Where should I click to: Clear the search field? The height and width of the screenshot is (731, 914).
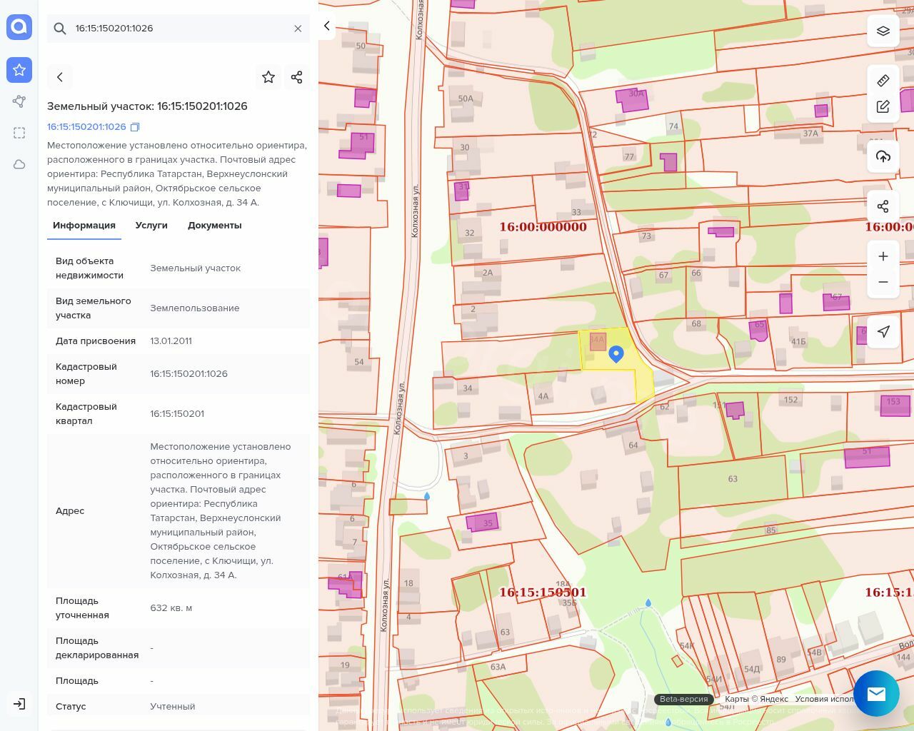[x=298, y=29]
